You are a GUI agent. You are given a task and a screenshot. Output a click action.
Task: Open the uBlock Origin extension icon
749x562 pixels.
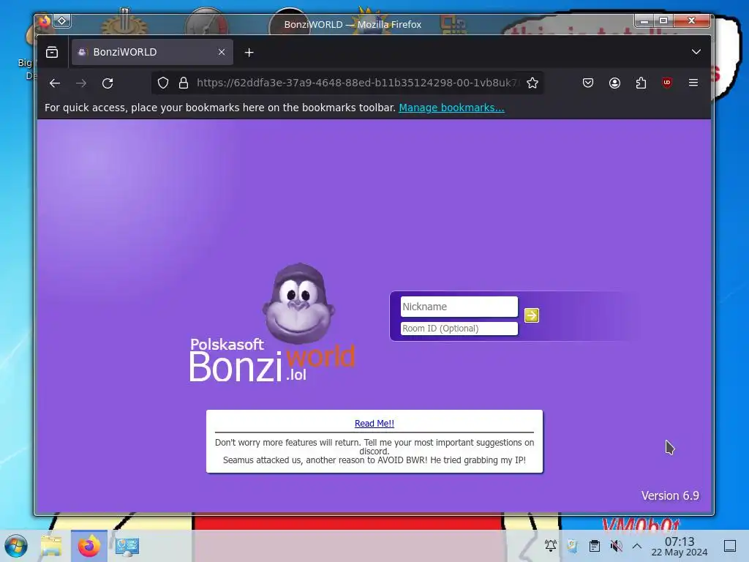(x=667, y=83)
